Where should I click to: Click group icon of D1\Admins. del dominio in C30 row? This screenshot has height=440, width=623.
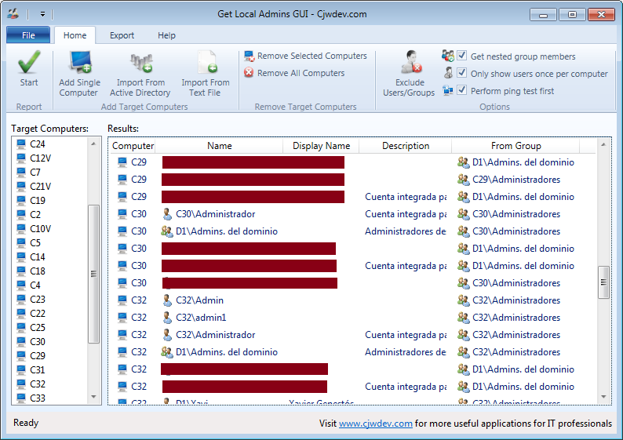167,231
